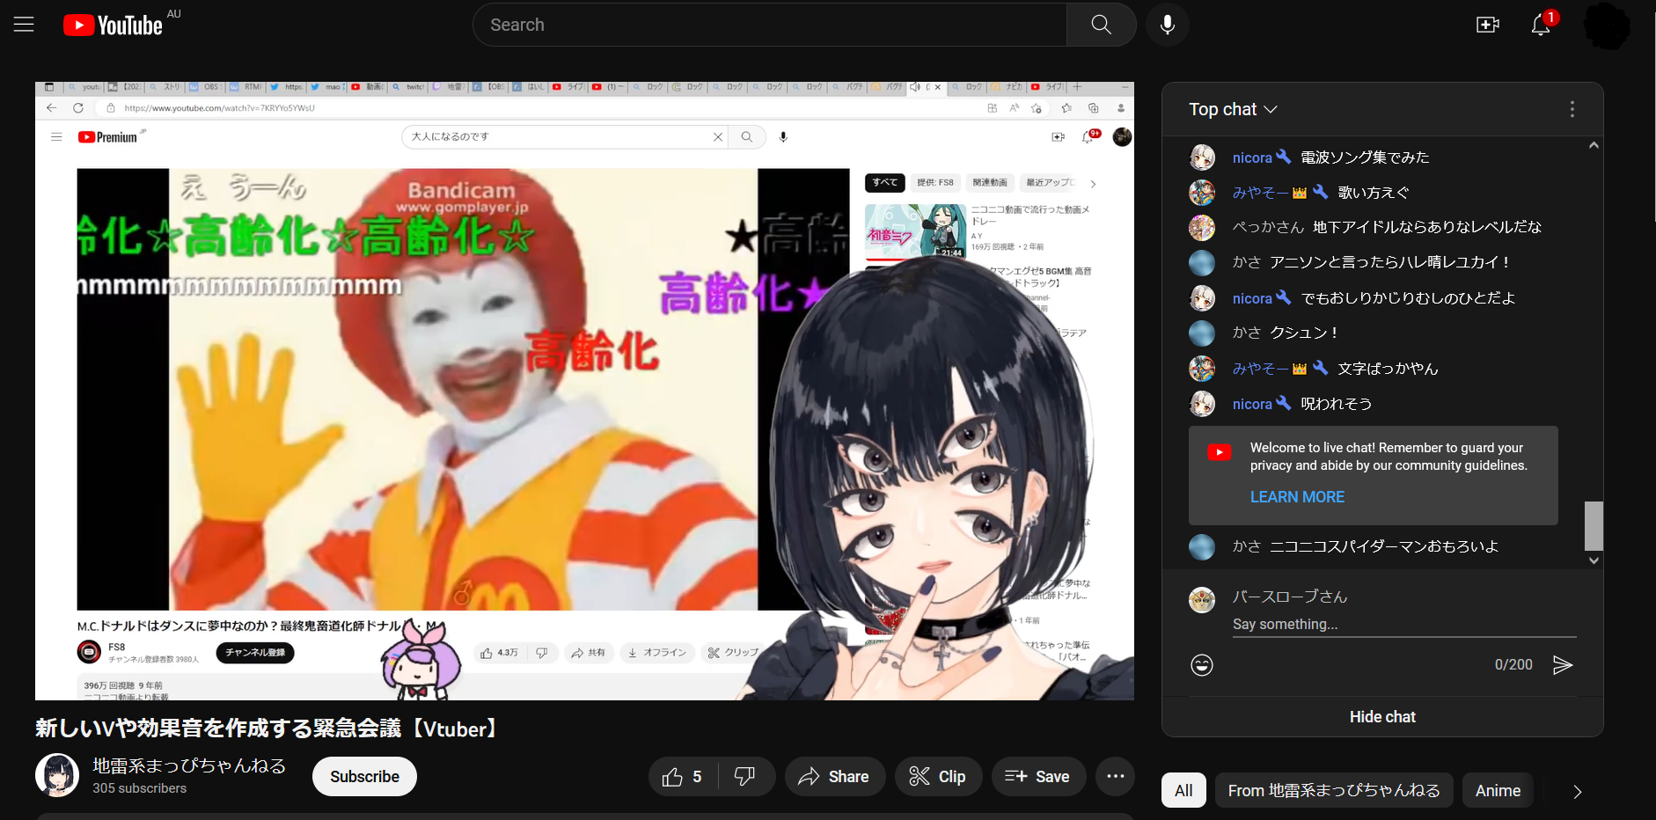The height and width of the screenshot is (820, 1656).
Task: Click みやそー avatar on 歌い方えぐ message
Action: tap(1202, 193)
